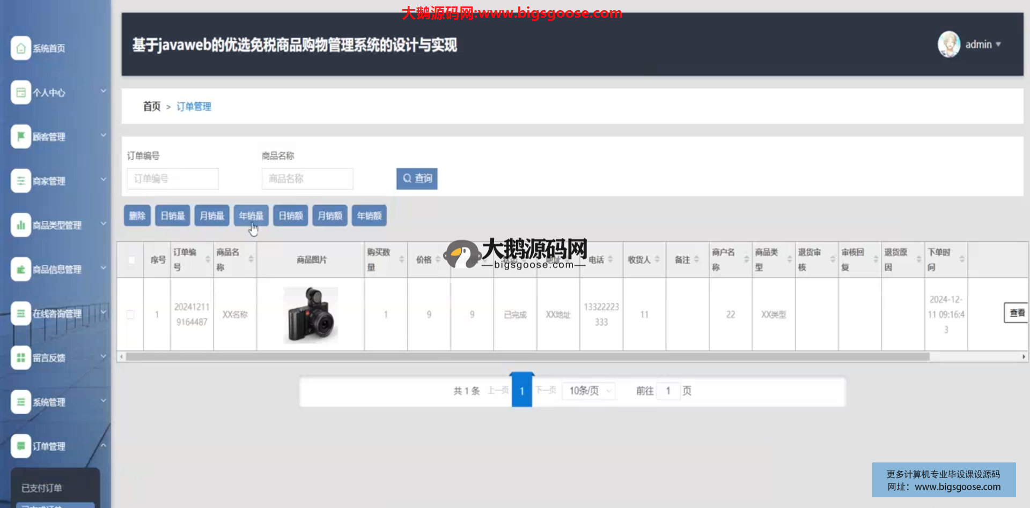Expand the 系统管理 sidebar menu arrow
Image resolution: width=1030 pixels, height=508 pixels.
[104, 401]
